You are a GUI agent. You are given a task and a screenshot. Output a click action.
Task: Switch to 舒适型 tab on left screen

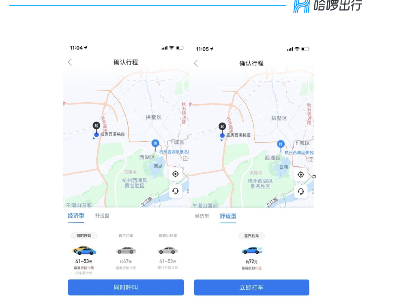(102, 216)
